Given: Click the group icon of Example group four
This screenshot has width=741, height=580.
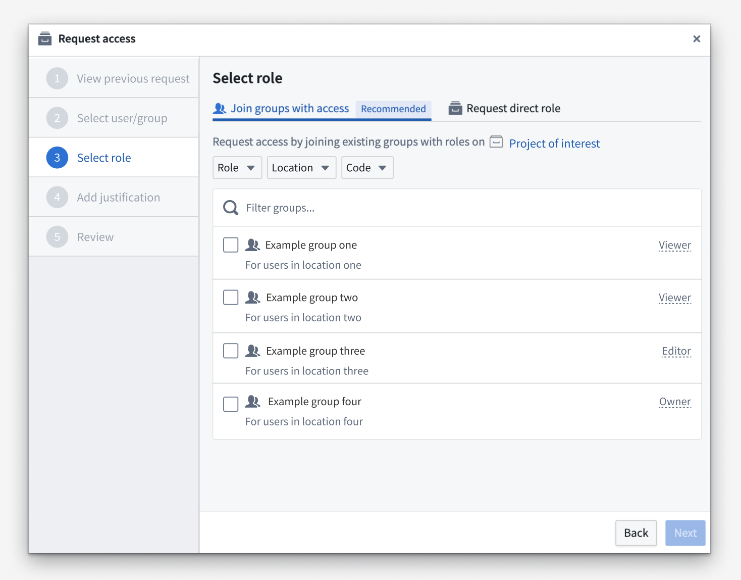Looking at the screenshot, I should point(252,402).
